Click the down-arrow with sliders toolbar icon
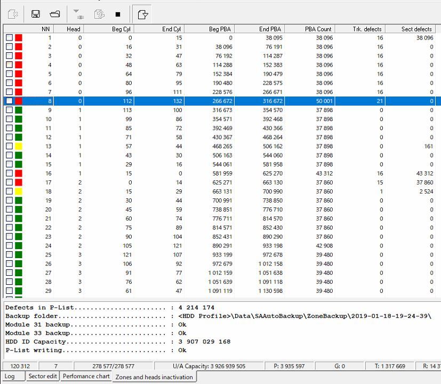The height and width of the screenshot is (384, 441). pyautogui.click(x=78, y=14)
